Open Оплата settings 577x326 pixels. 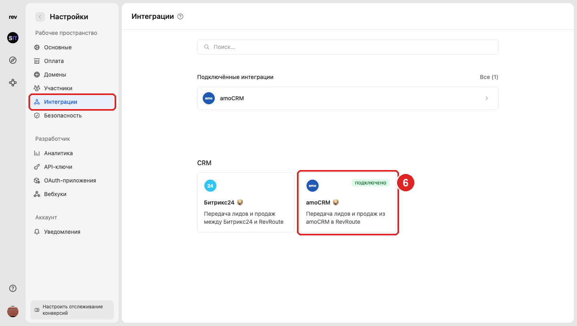tap(72, 61)
